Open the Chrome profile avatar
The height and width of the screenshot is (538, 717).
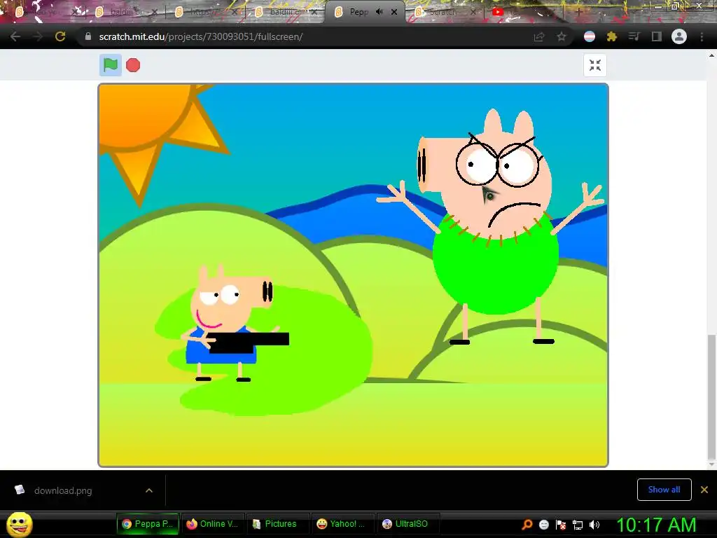click(679, 36)
